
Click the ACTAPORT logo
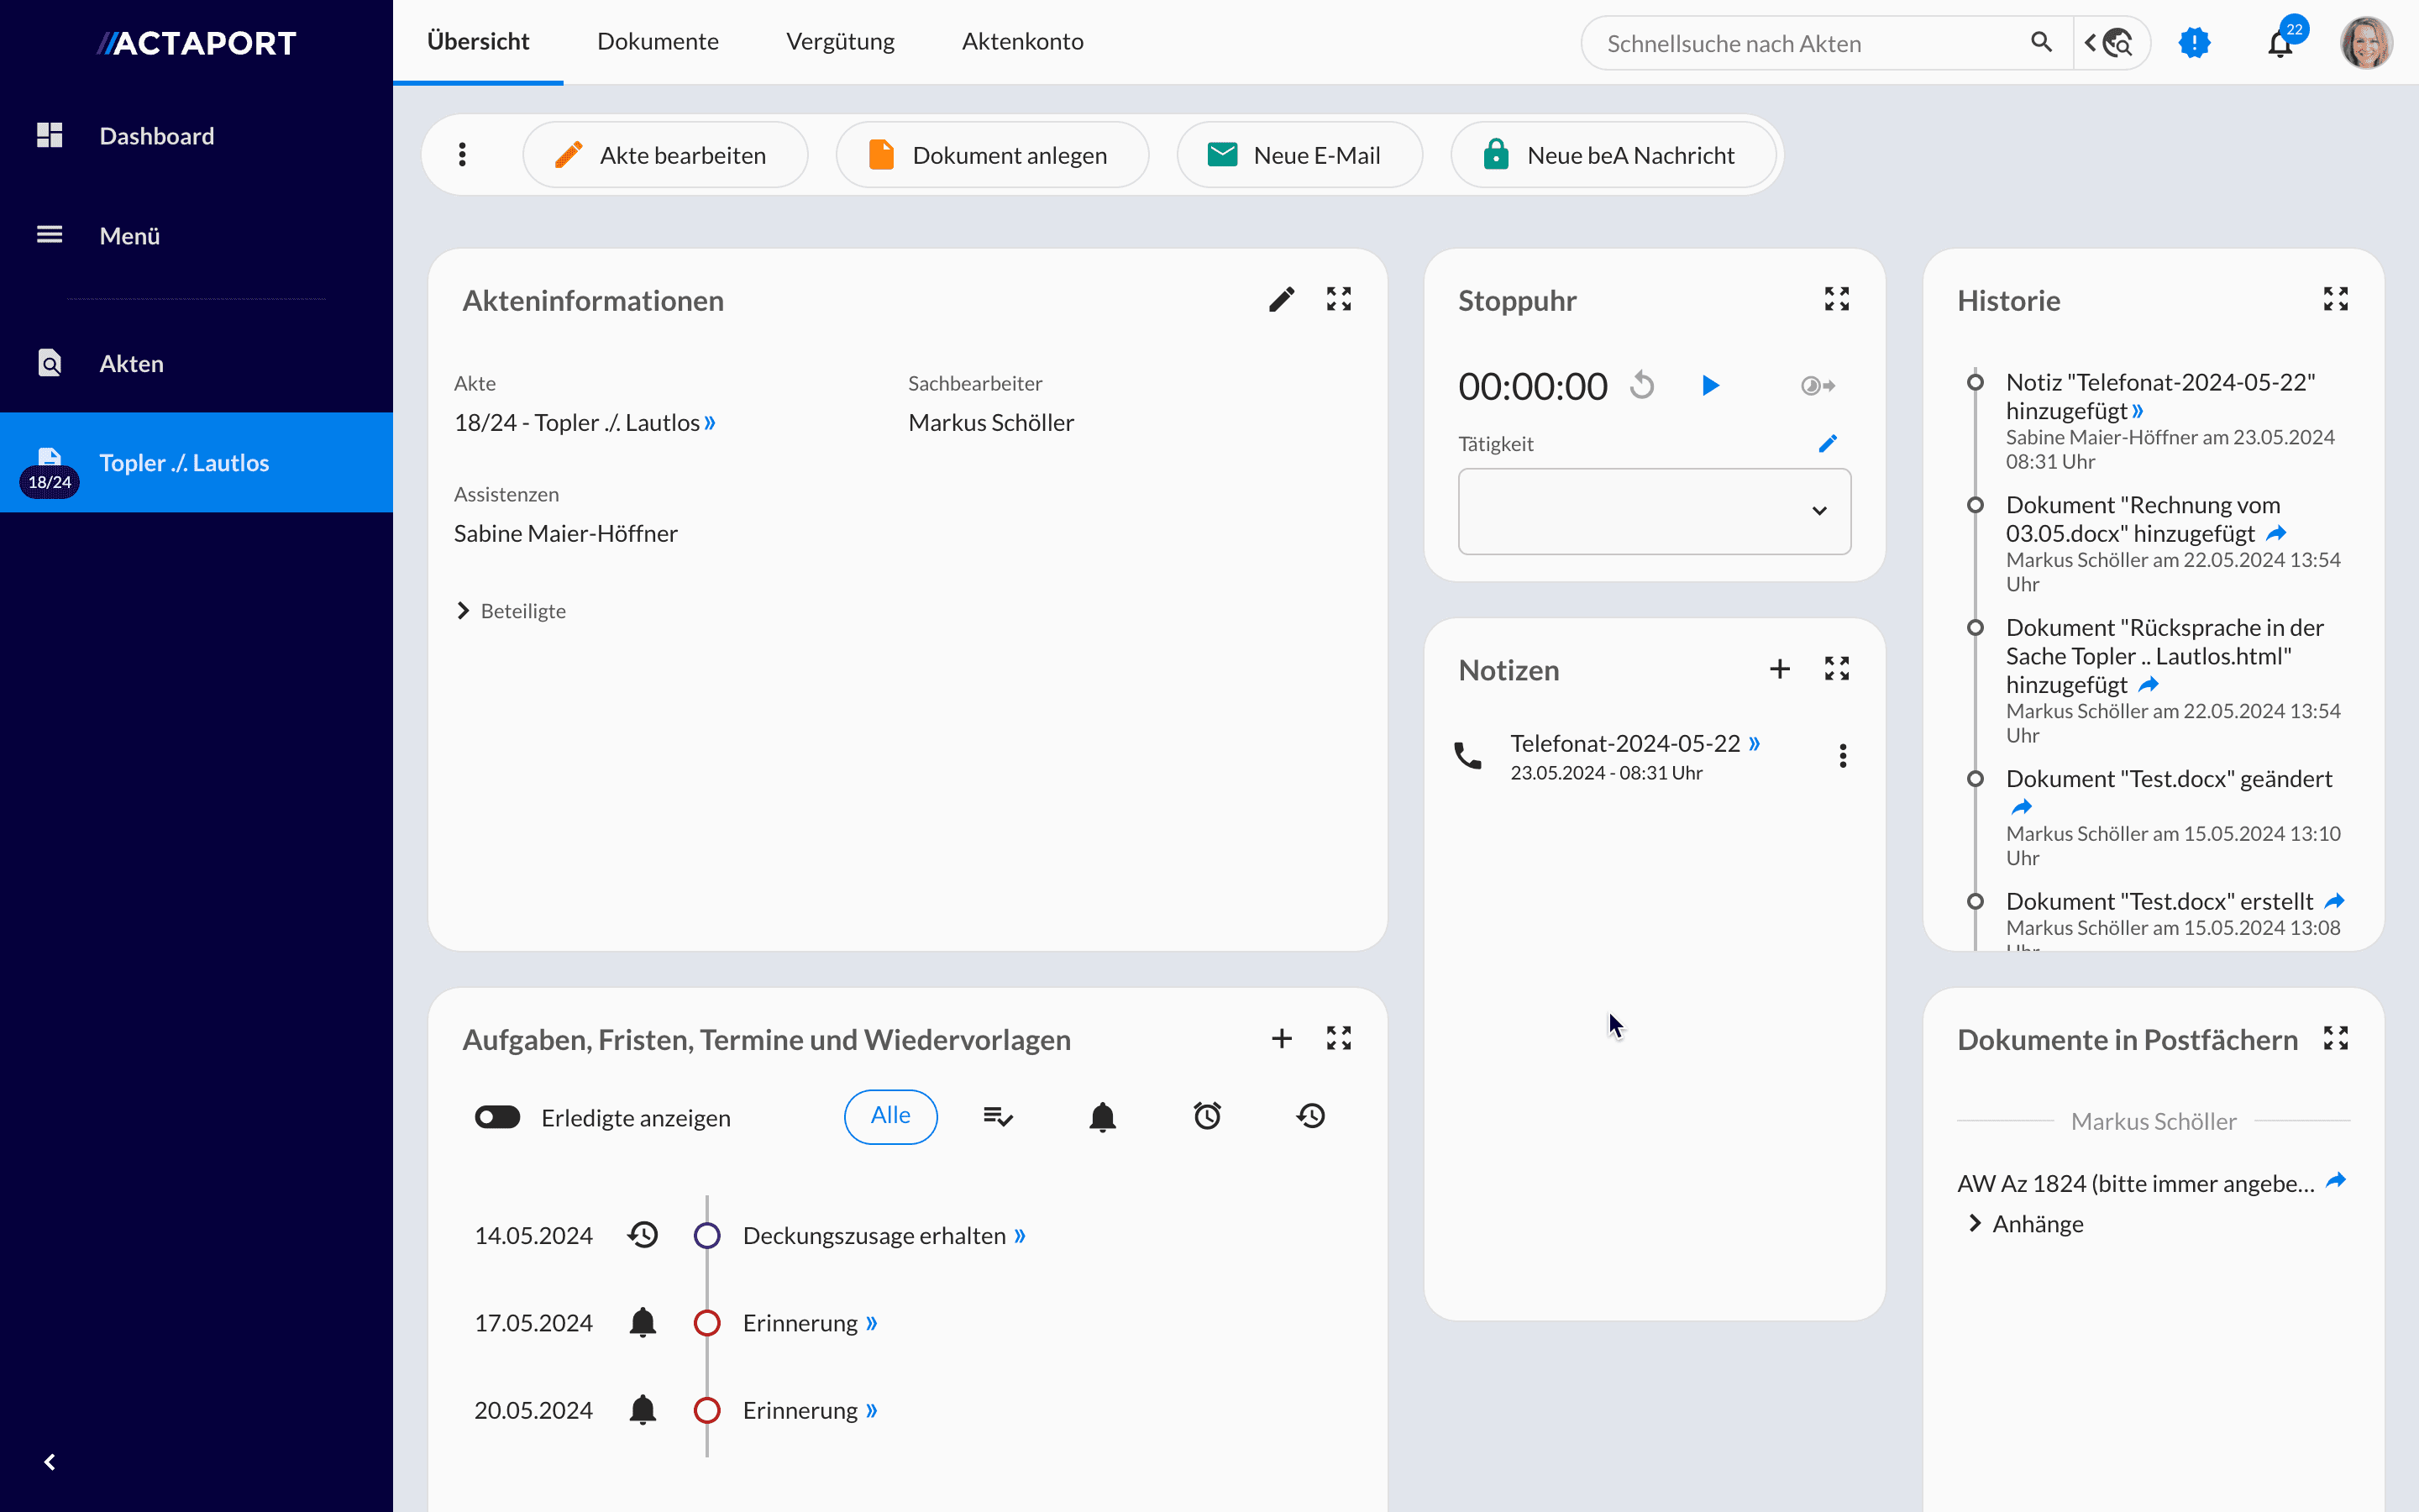click(196, 43)
